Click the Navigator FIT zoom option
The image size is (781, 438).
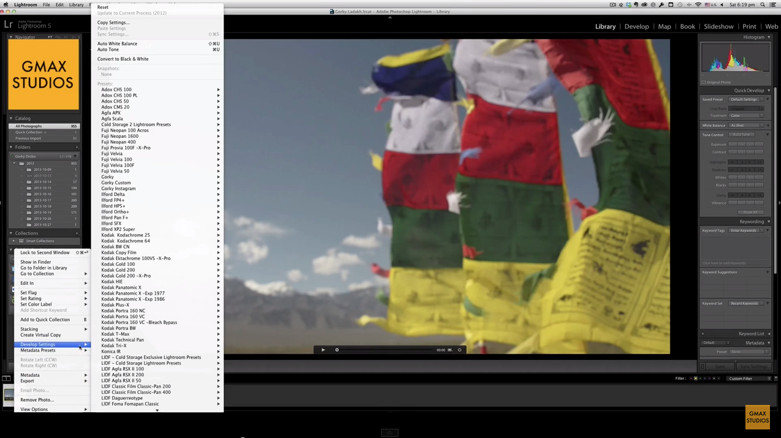[50, 37]
